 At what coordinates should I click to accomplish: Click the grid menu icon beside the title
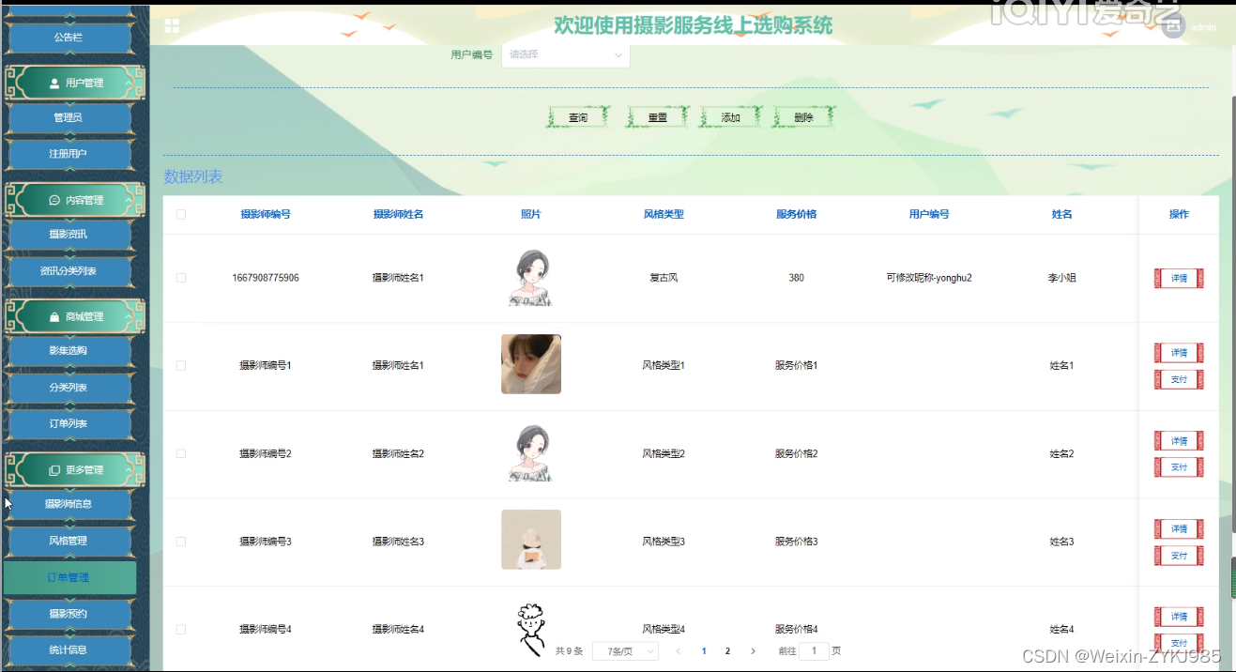[x=172, y=25]
